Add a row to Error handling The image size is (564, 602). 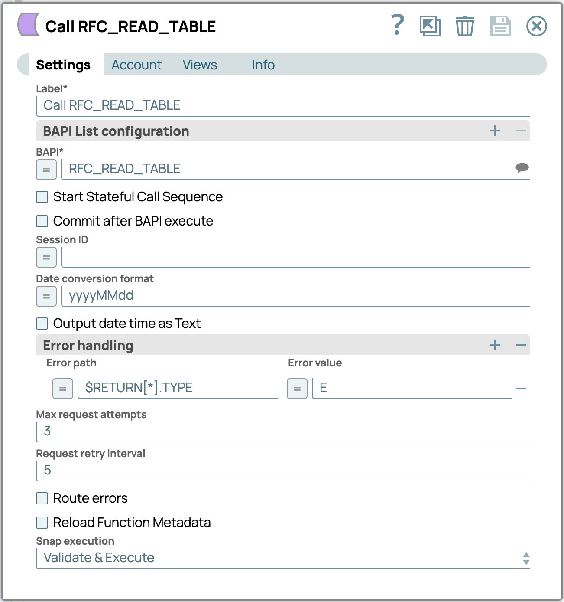tap(495, 345)
